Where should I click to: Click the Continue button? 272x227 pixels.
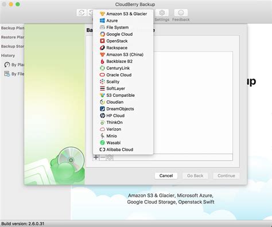click(226, 175)
